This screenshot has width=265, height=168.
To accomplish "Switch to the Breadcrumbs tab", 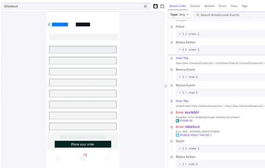I will [x=177, y=6].
